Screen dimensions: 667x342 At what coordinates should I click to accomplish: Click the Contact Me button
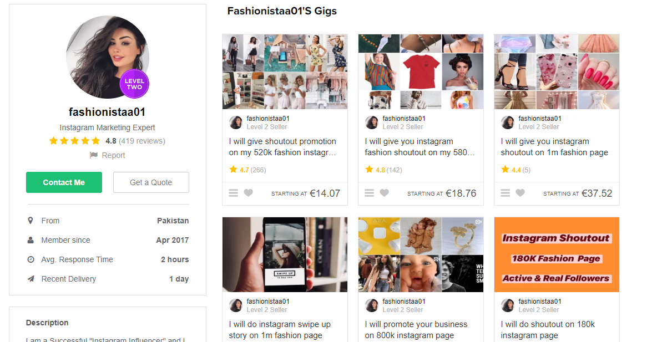[64, 182]
